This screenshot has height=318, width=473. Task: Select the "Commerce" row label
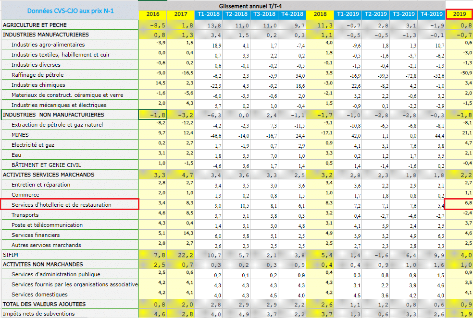click(25, 195)
